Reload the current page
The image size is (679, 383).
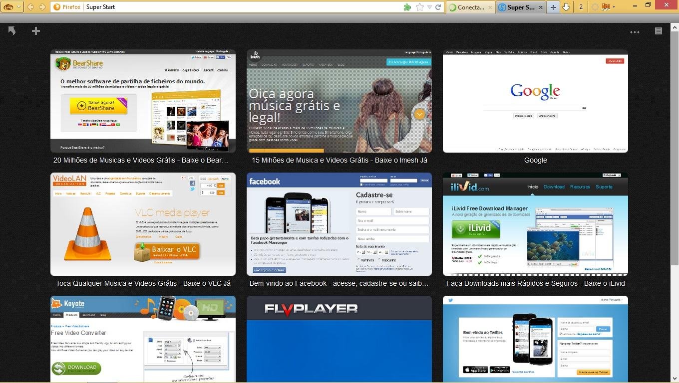438,7
